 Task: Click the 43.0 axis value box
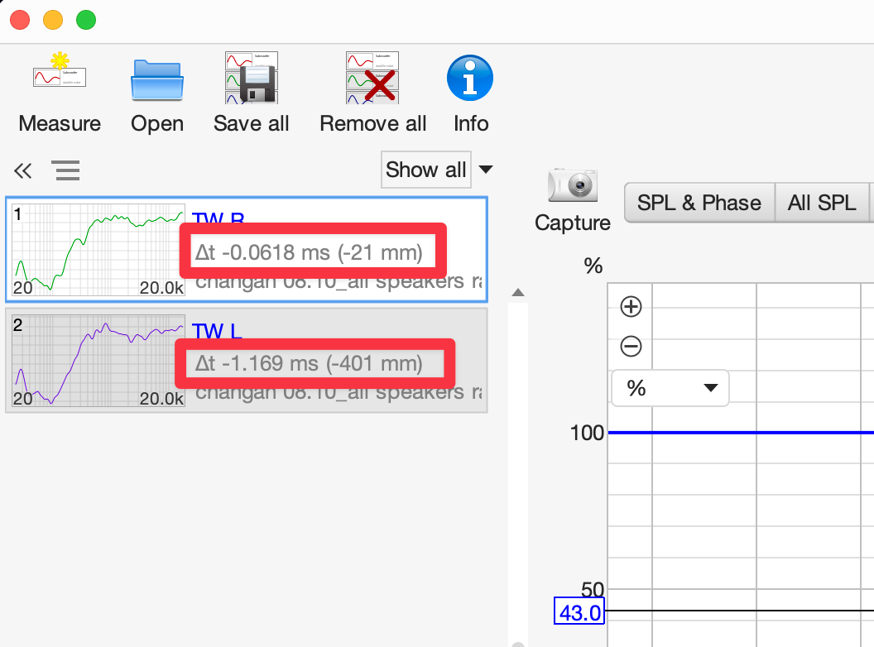(x=580, y=613)
